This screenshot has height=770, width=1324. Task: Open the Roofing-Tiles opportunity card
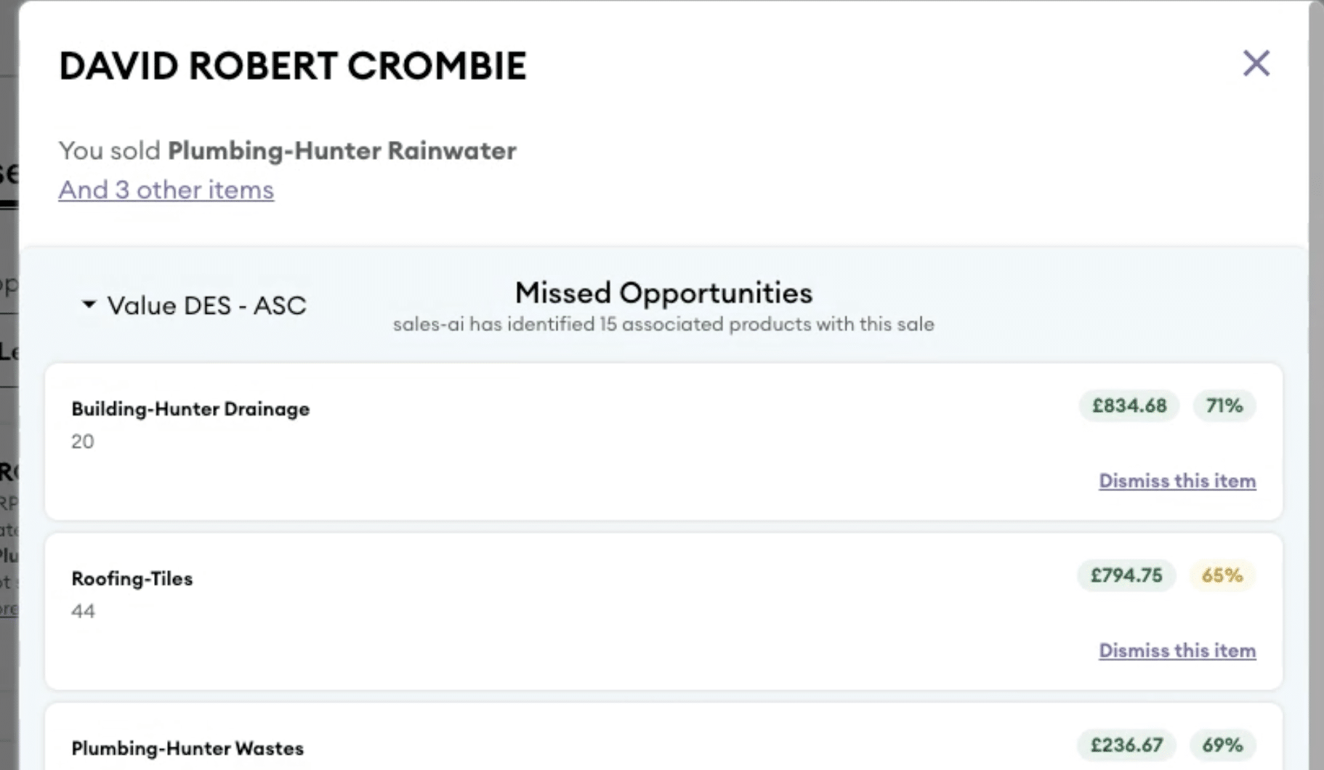663,612
